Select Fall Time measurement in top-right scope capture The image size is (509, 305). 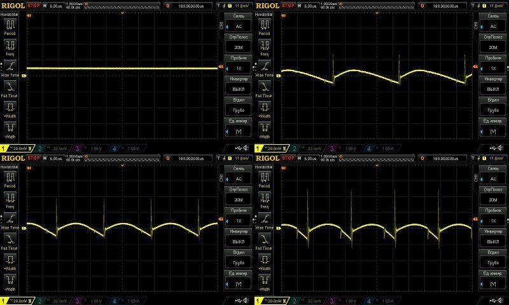click(264, 89)
